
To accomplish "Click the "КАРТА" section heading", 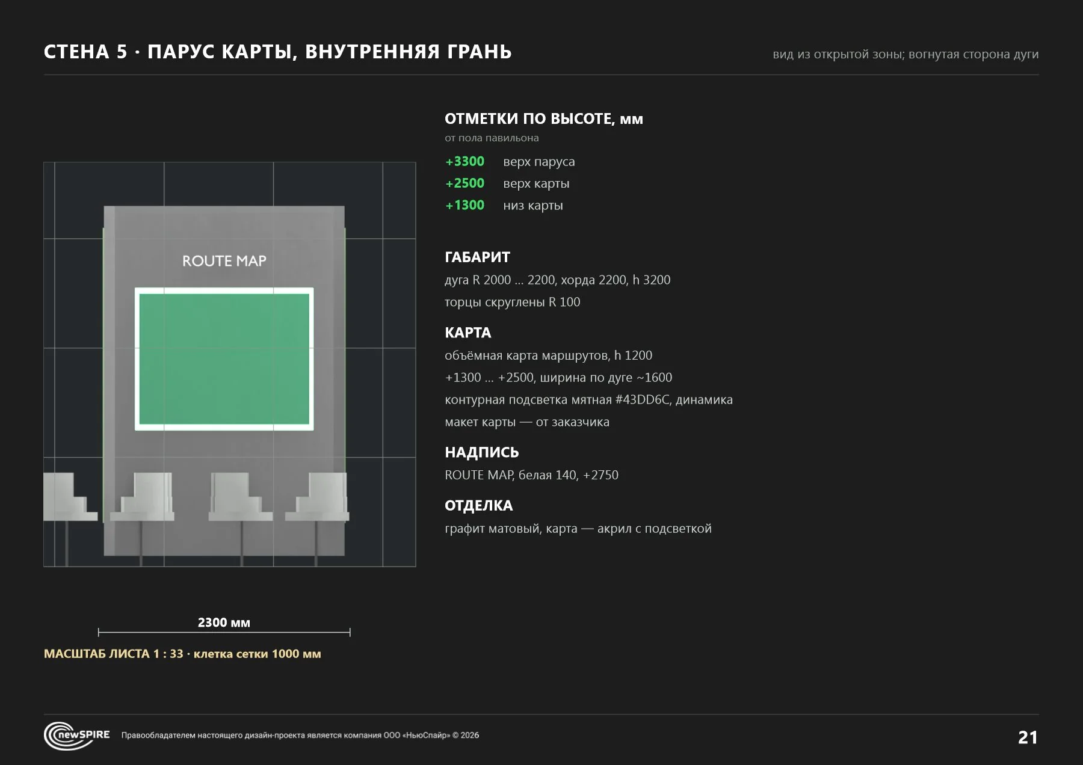I will coord(468,333).
